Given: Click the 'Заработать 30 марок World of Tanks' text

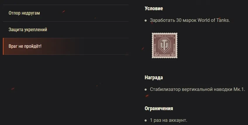Looking at the screenshot, I should (190, 20).
